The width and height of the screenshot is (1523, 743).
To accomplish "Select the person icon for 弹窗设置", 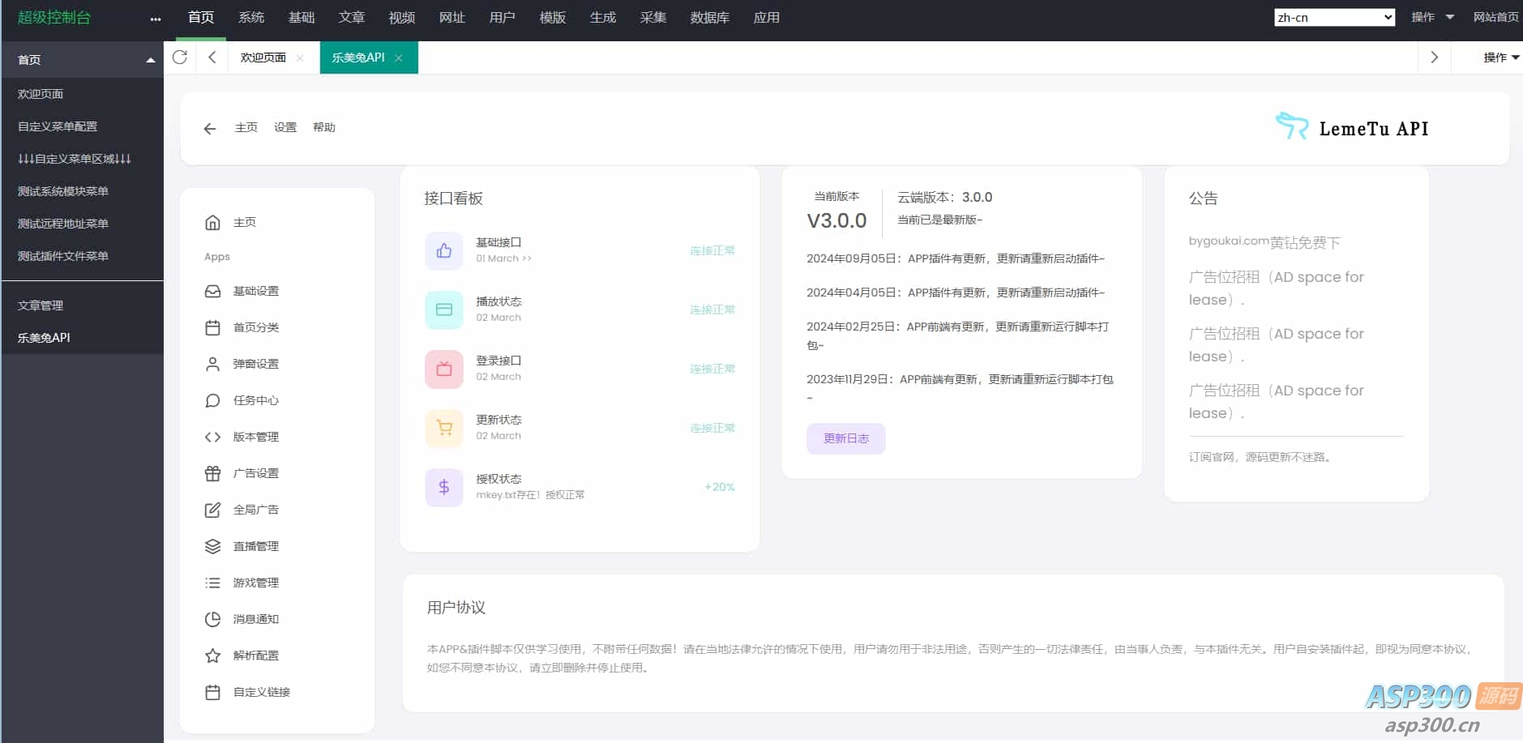I will 212,363.
